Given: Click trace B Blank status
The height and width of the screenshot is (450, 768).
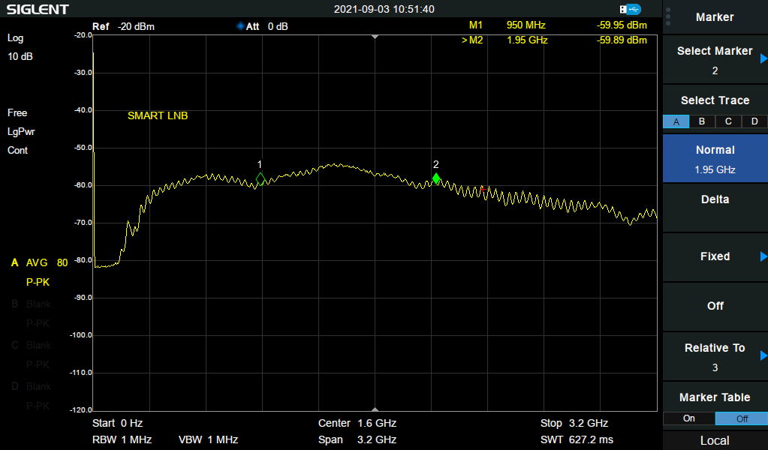Looking at the screenshot, I should pos(31,304).
